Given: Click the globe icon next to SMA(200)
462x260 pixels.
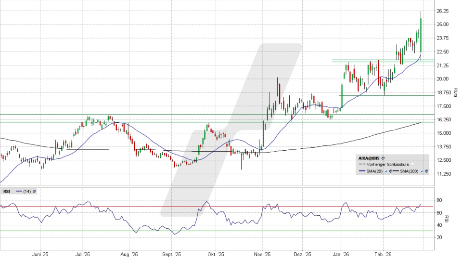Looking at the screenshot, I should [426, 171].
